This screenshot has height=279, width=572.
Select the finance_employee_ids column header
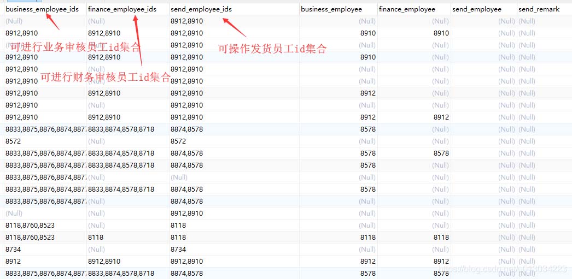[128, 9]
